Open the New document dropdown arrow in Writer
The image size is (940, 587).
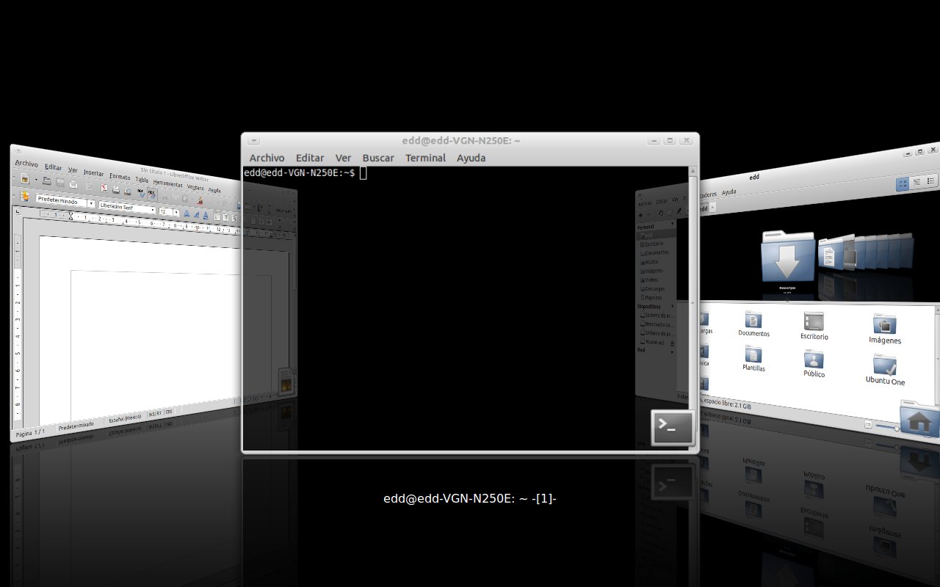click(36, 179)
